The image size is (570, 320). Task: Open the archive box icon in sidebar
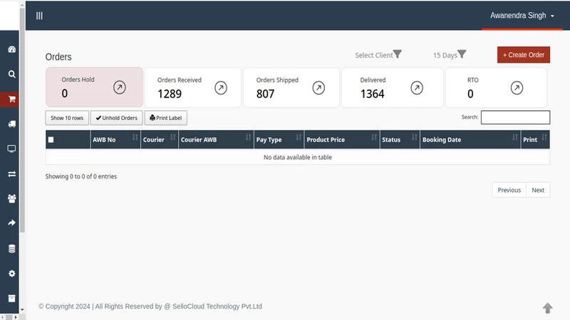pos(11,298)
